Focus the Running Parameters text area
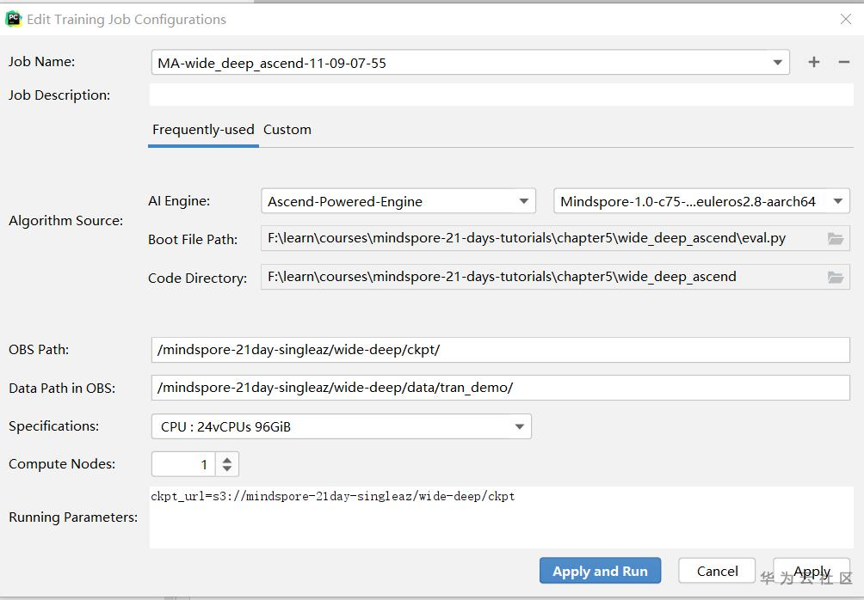This screenshot has width=864, height=600. [x=501, y=518]
